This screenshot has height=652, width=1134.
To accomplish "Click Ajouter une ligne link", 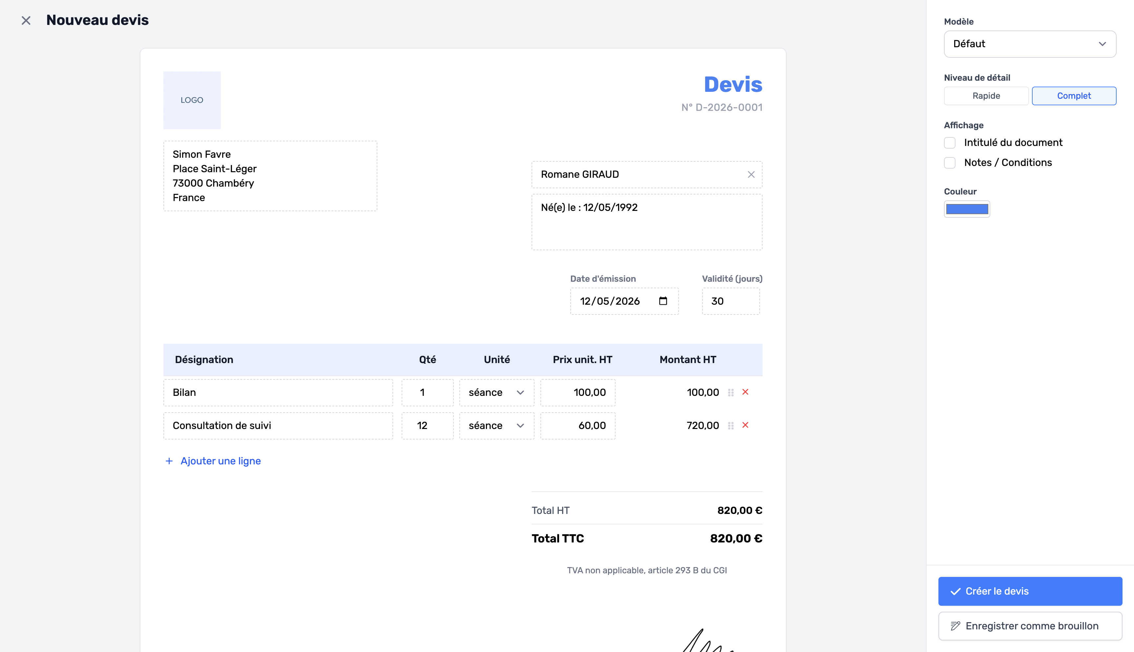I will point(213,461).
